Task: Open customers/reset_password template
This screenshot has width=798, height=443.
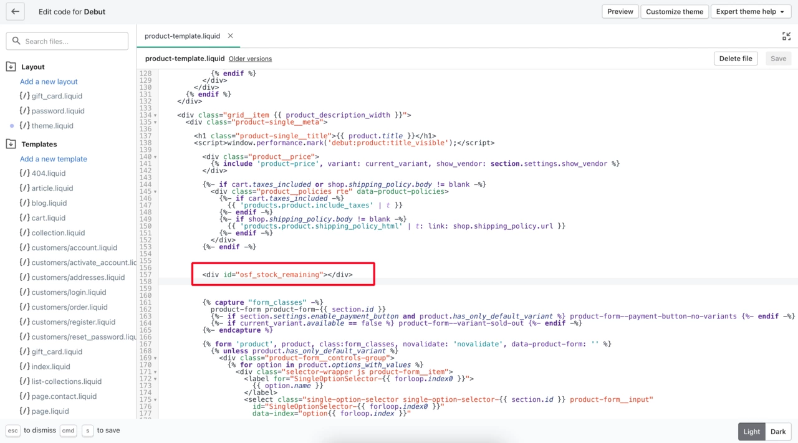Action: pyautogui.click(x=84, y=337)
